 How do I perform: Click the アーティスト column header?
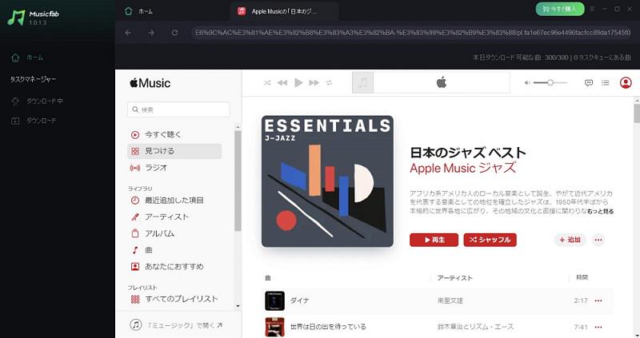(454, 278)
